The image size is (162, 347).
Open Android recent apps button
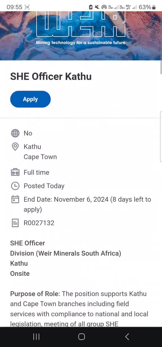click(36, 337)
